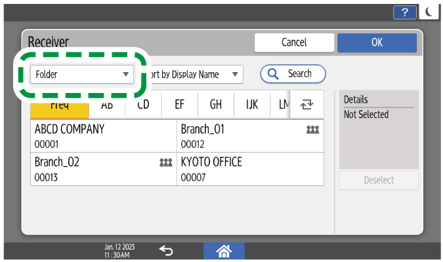This screenshot has width=443, height=262.
Task: Switch to the CD tab
Action: [x=143, y=104]
